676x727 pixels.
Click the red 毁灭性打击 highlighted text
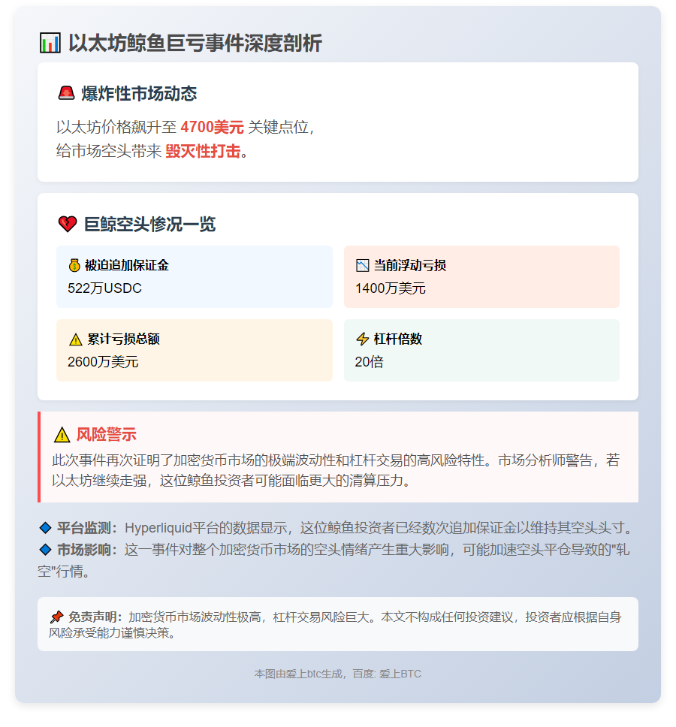pos(203,151)
